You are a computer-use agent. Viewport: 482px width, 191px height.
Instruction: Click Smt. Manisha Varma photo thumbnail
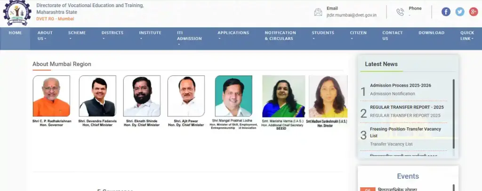pos(284,96)
